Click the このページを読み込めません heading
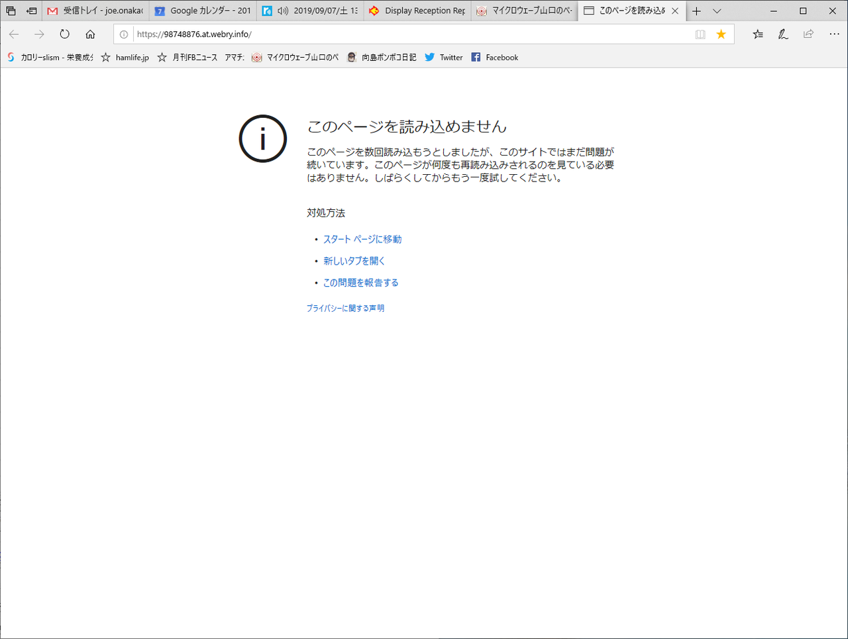The width and height of the screenshot is (848, 639). point(407,126)
